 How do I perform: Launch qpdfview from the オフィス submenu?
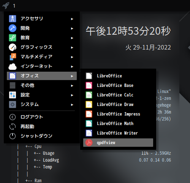(x=118, y=143)
